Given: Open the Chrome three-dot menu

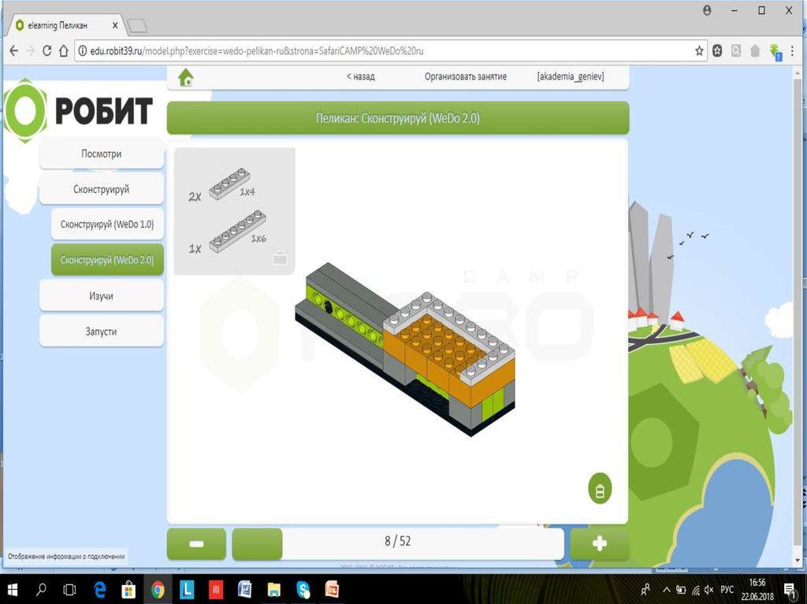Looking at the screenshot, I should [x=792, y=50].
